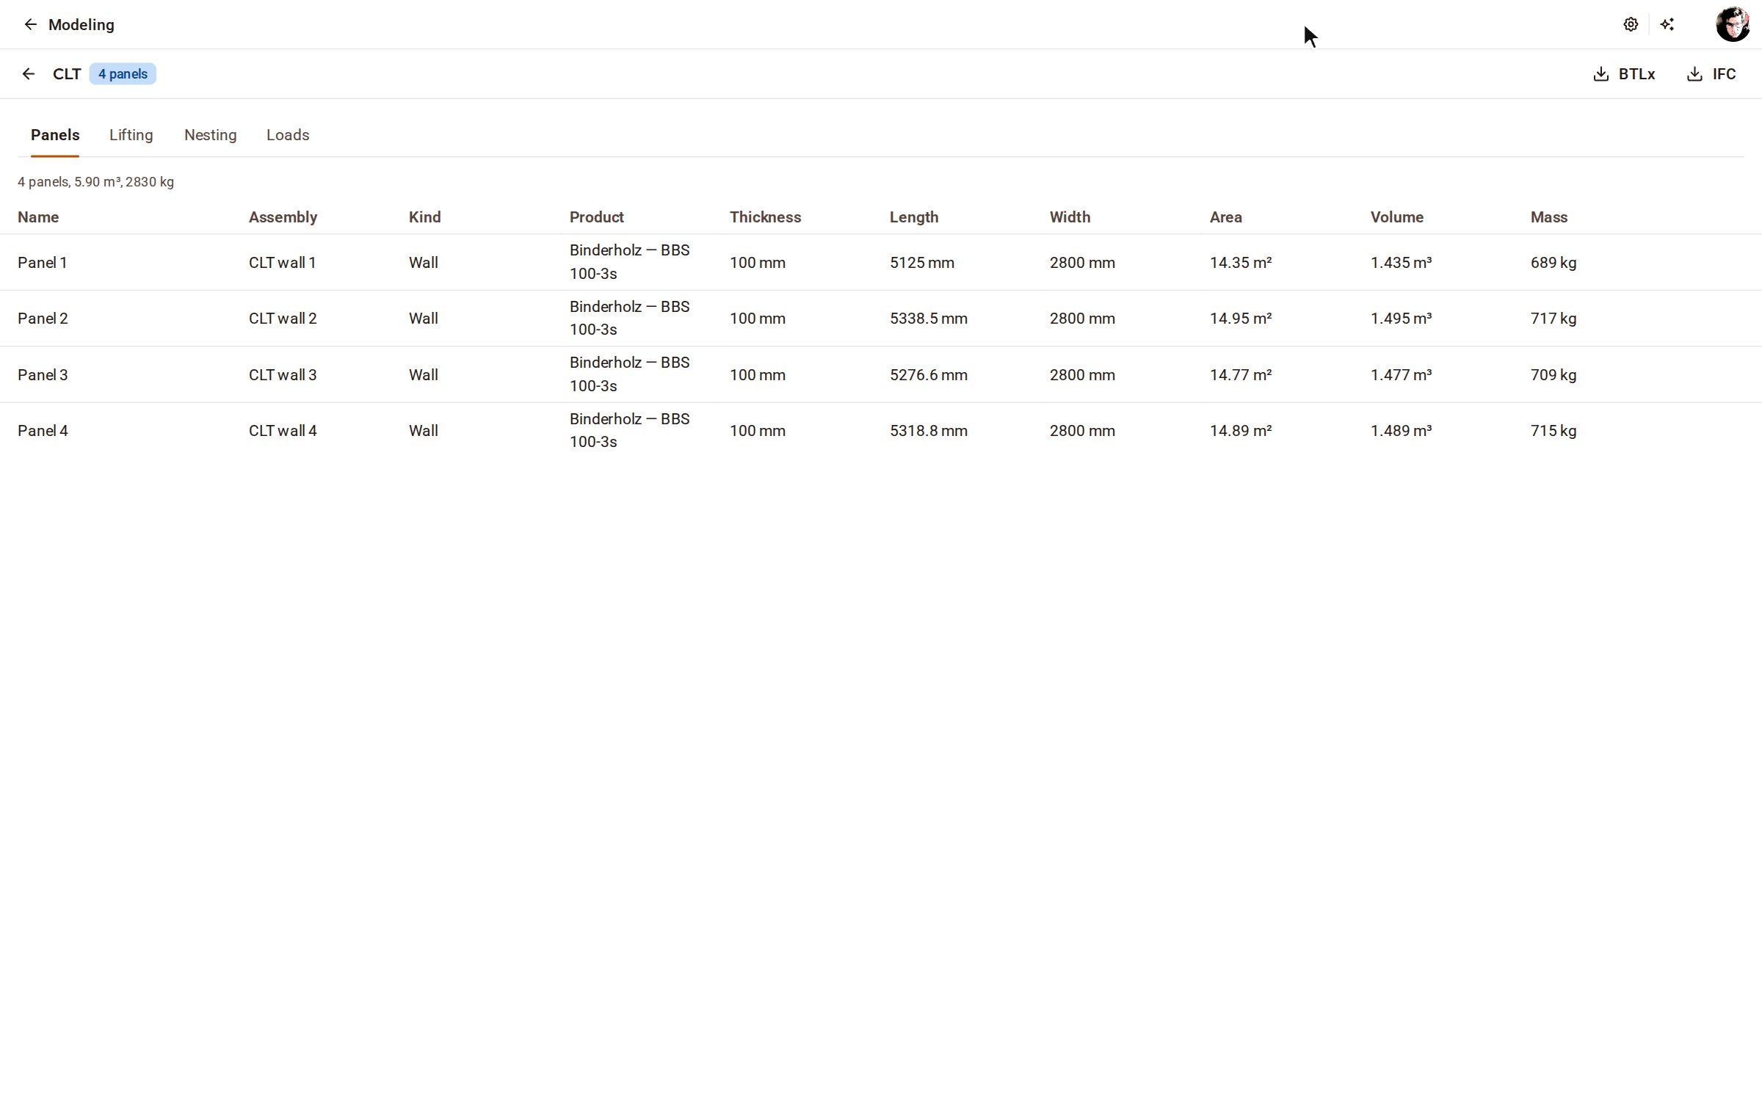
Task: Click the 689 kg mass value
Action: (1553, 263)
